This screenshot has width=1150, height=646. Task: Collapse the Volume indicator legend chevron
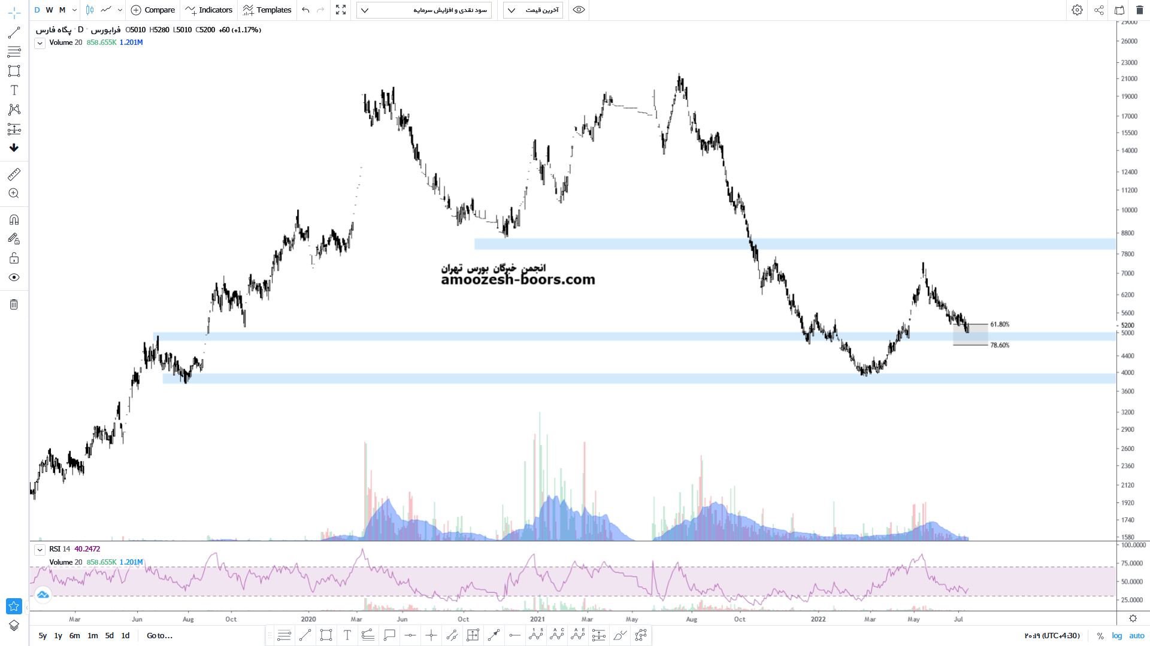(x=40, y=43)
